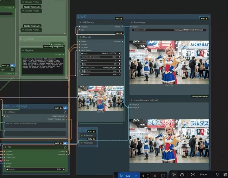Cancel current run with red X icon

point(155,176)
